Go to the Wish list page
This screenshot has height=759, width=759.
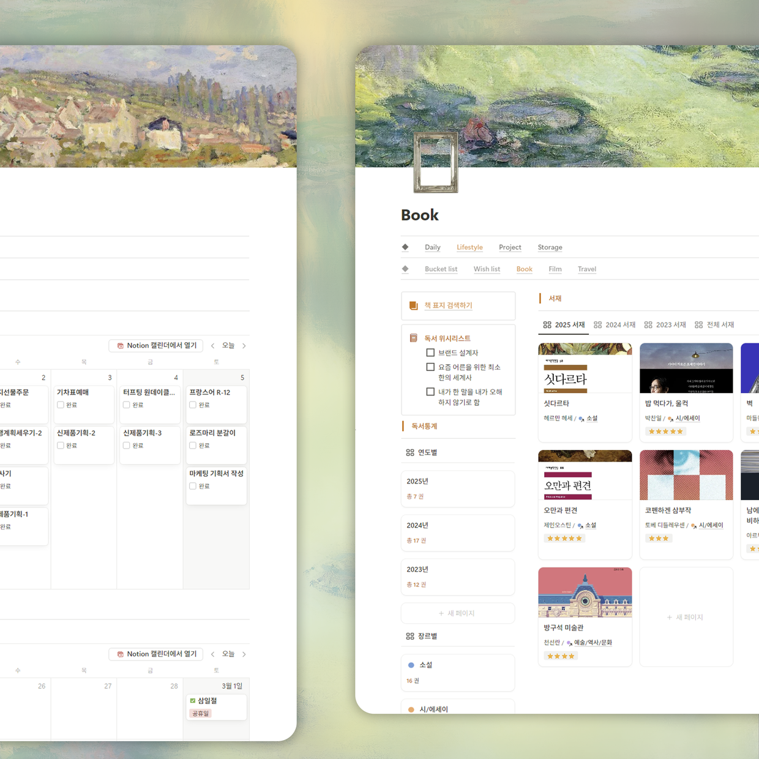(487, 269)
